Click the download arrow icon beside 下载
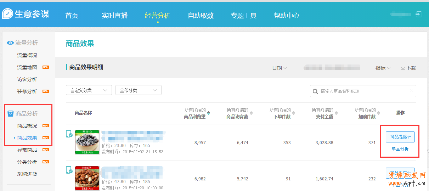This screenshot has width=429, height=191. pyautogui.click(x=403, y=68)
